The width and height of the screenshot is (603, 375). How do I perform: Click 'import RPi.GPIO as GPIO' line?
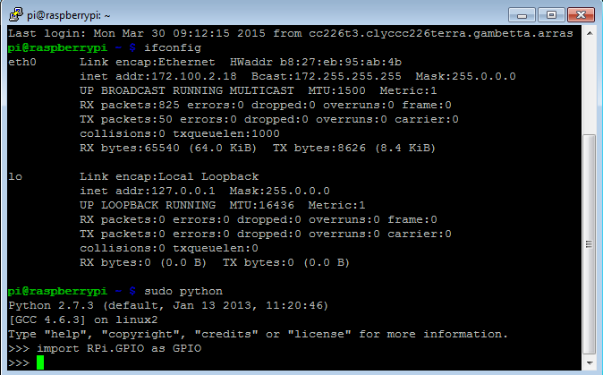click(119, 348)
